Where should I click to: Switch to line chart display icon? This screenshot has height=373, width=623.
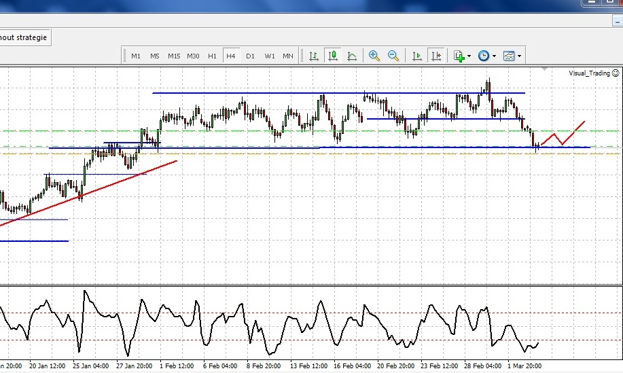click(352, 56)
